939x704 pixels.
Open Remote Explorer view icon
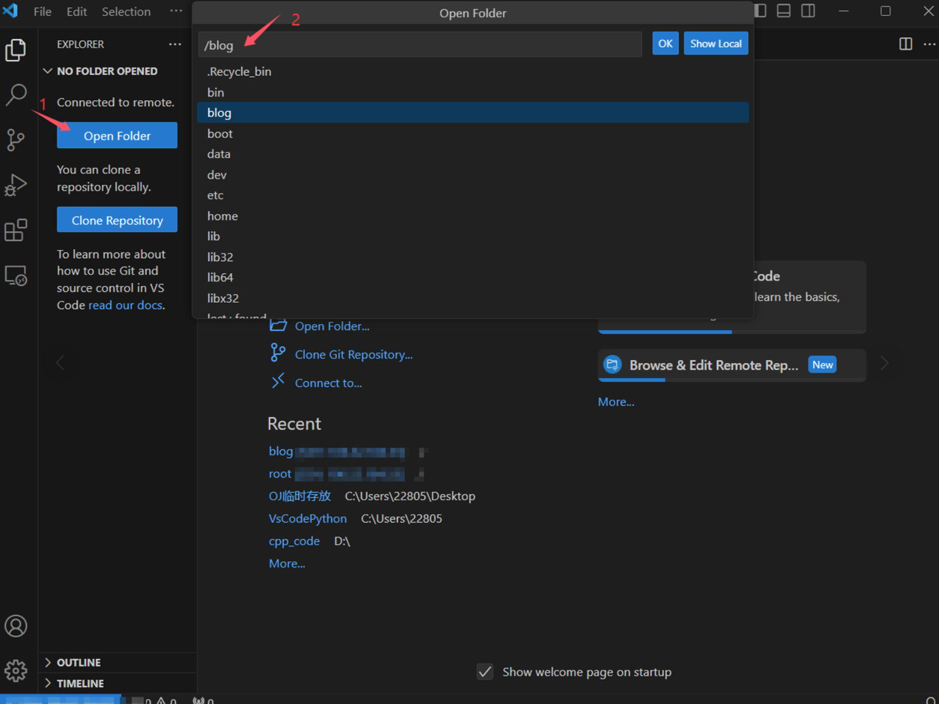pyautogui.click(x=16, y=276)
